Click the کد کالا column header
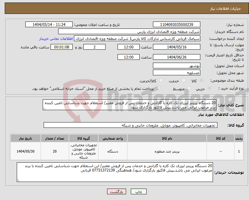 pyautogui.click(x=221, y=138)
